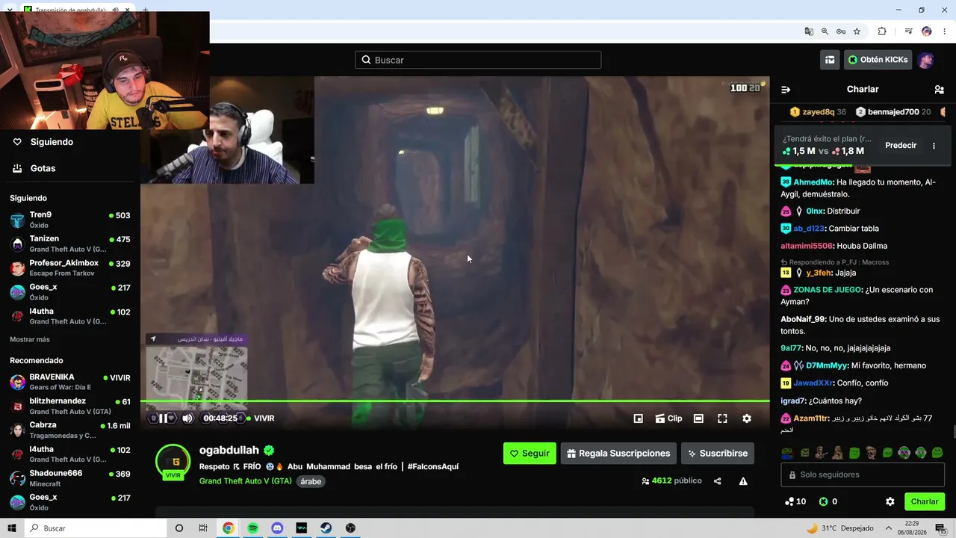Open blitzhernandez's recommended channel
This screenshot has width=956, height=538.
point(70,406)
